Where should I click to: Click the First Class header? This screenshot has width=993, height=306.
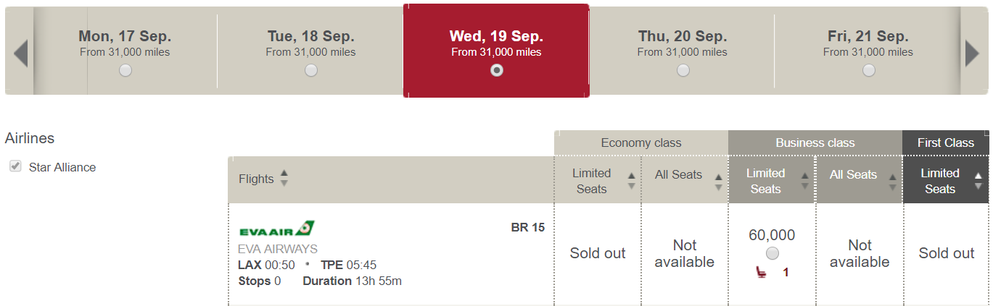(x=946, y=143)
